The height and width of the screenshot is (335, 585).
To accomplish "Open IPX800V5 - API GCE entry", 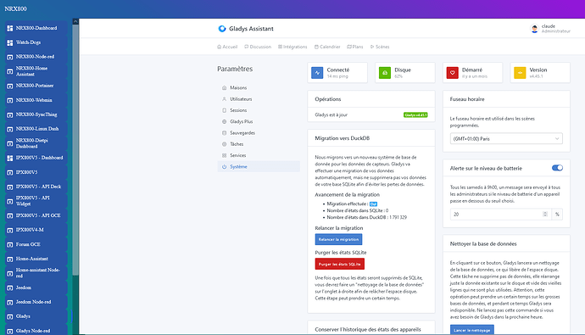I will click(36, 215).
